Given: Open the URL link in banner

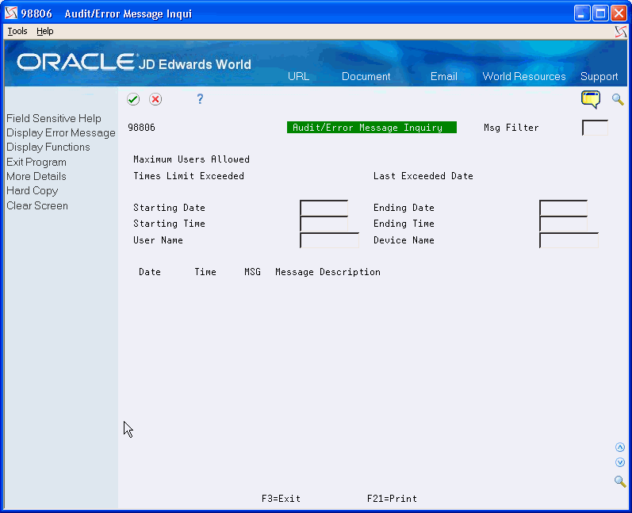Looking at the screenshot, I should (x=298, y=76).
